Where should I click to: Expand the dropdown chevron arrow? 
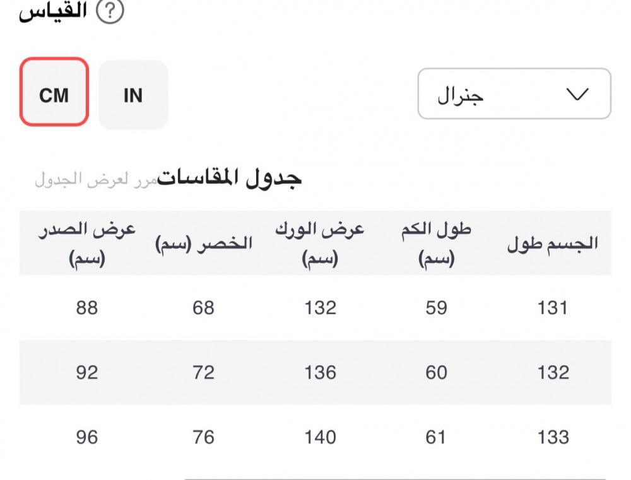pos(577,94)
